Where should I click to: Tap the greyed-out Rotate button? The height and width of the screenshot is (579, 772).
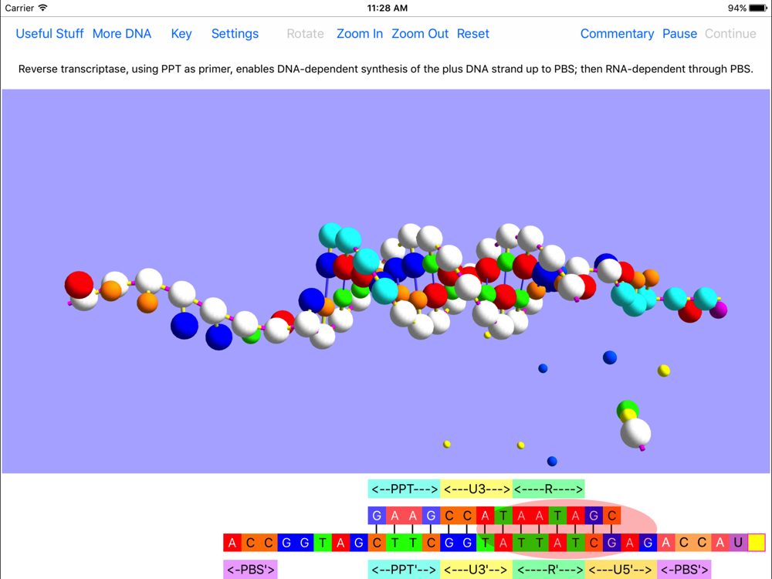[305, 33]
